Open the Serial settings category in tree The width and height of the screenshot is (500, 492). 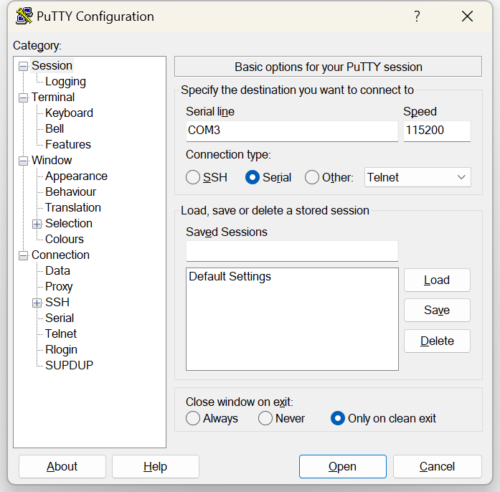tap(60, 318)
